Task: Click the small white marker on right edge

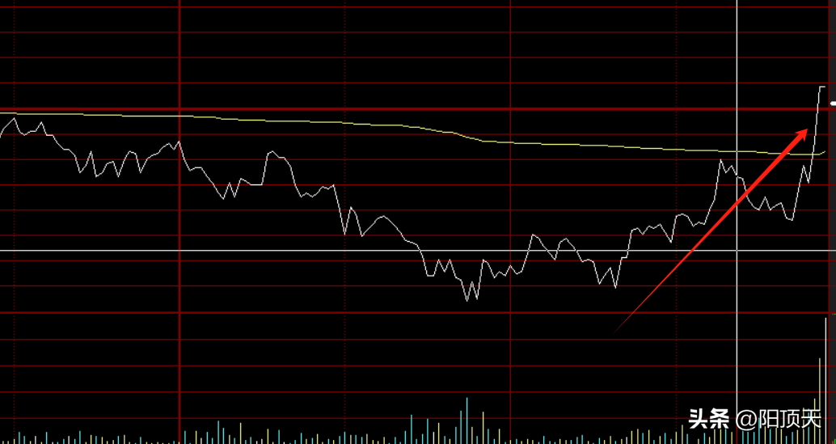Action: [x=833, y=103]
